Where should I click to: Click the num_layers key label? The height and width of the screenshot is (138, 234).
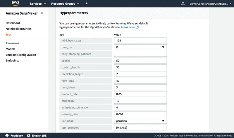pos(86,88)
